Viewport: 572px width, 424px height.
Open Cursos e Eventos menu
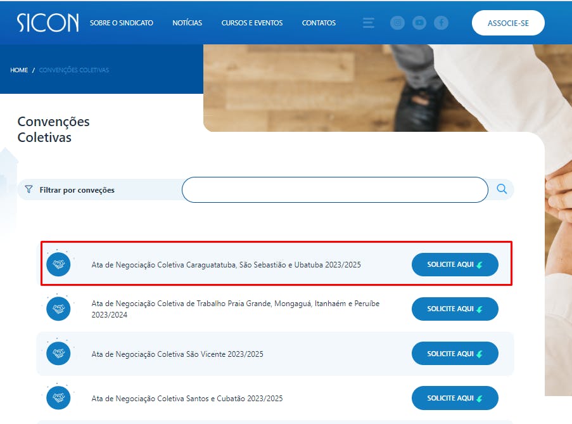click(x=252, y=23)
